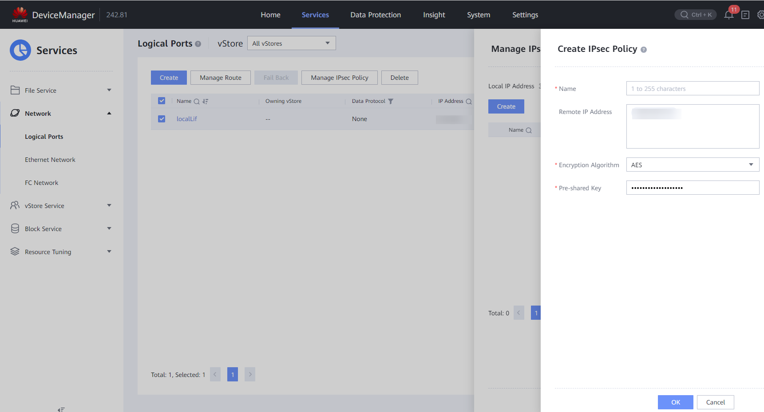Open the All vStores dropdown
The height and width of the screenshot is (412, 764).
point(291,43)
